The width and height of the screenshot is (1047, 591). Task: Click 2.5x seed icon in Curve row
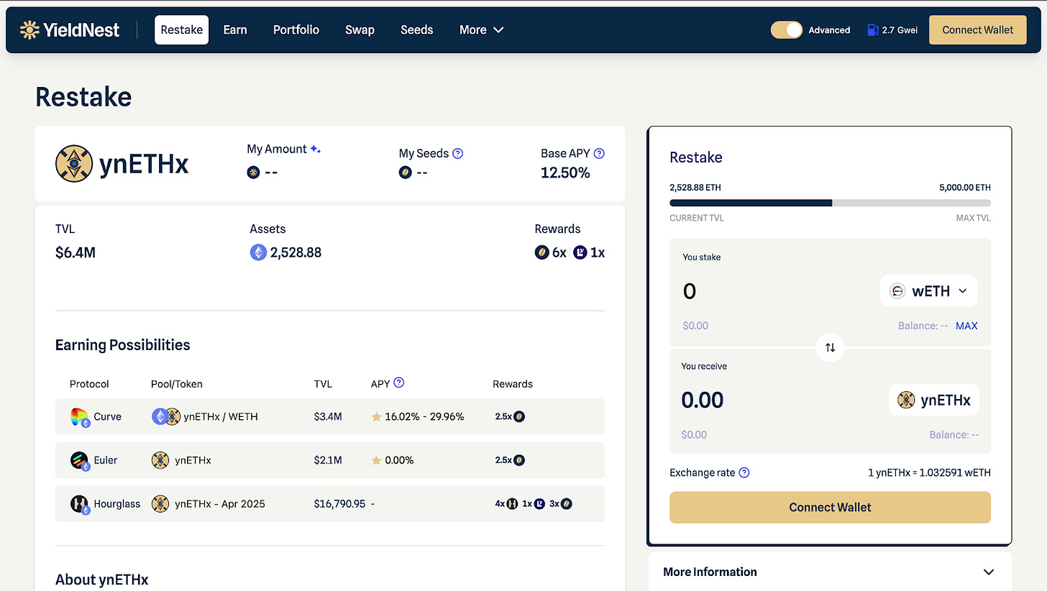point(519,416)
